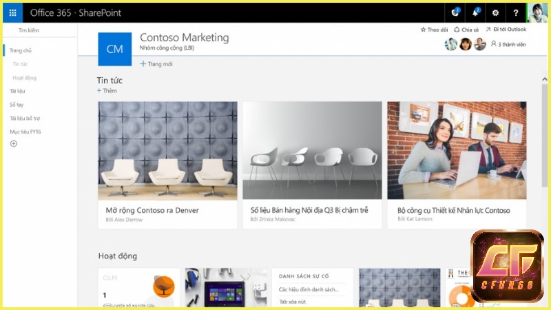Open the app launcher waffle icon
551x310 pixels.
(x=12, y=13)
